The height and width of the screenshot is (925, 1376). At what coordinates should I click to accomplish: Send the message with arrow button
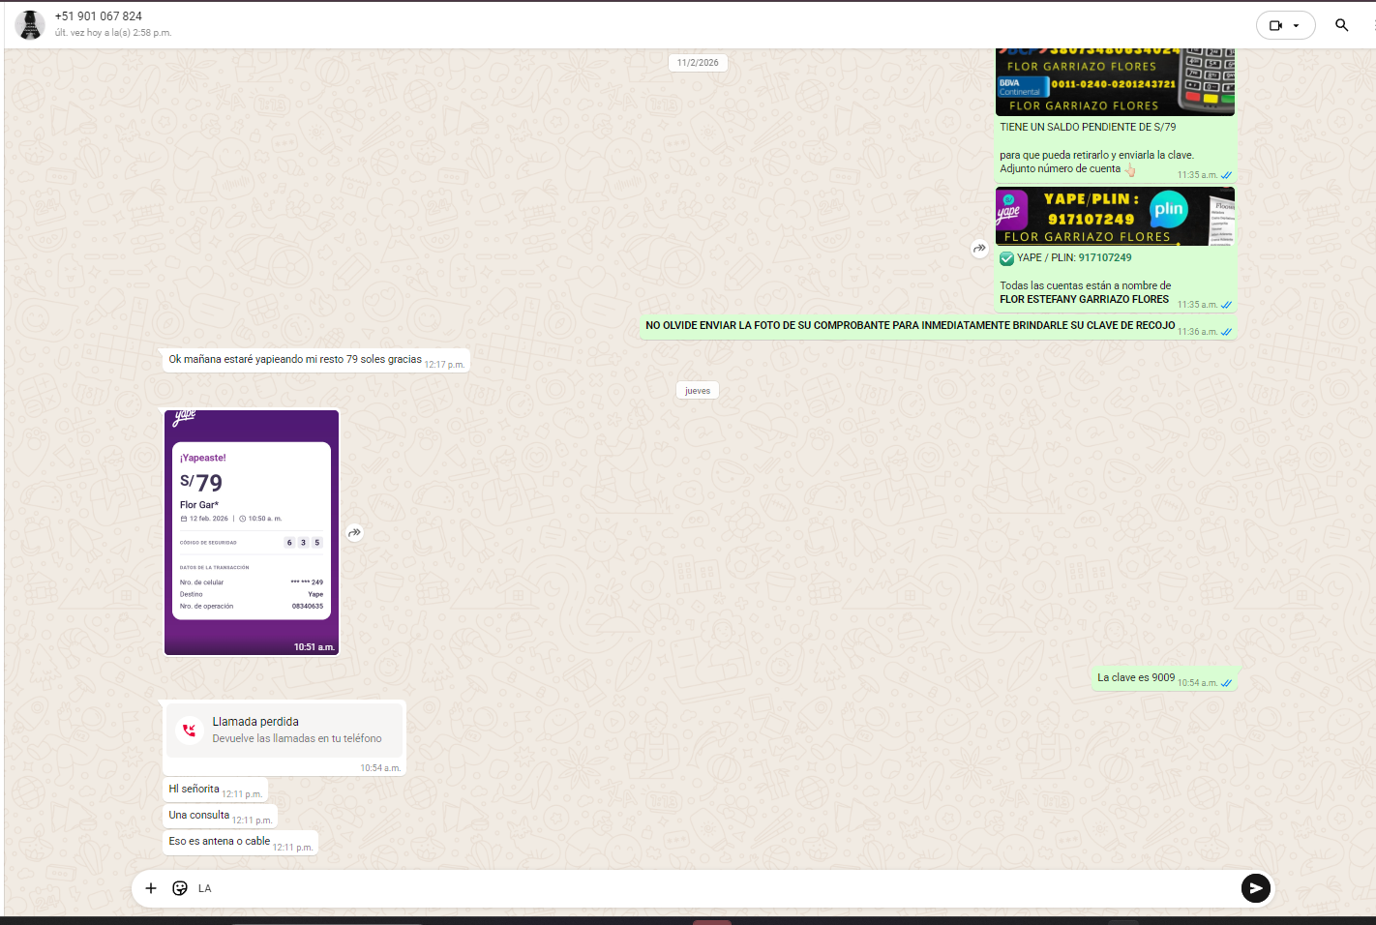tap(1255, 888)
